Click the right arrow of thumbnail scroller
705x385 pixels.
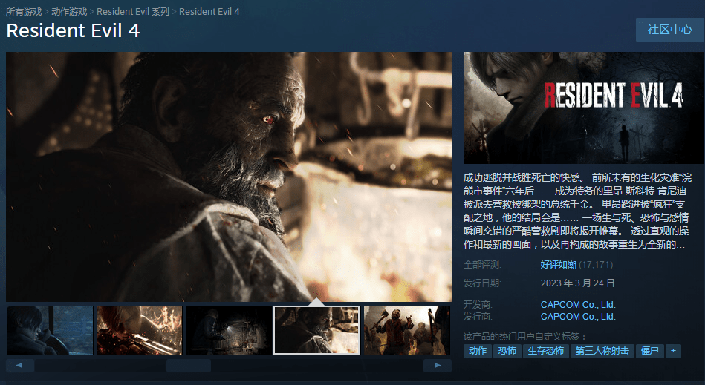(x=437, y=365)
